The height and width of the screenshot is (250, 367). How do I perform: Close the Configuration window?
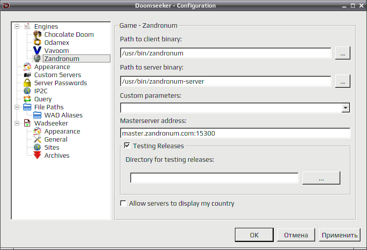[361, 6]
